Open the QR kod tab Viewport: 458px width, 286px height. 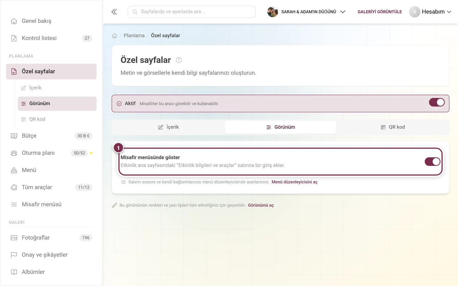[x=392, y=127]
